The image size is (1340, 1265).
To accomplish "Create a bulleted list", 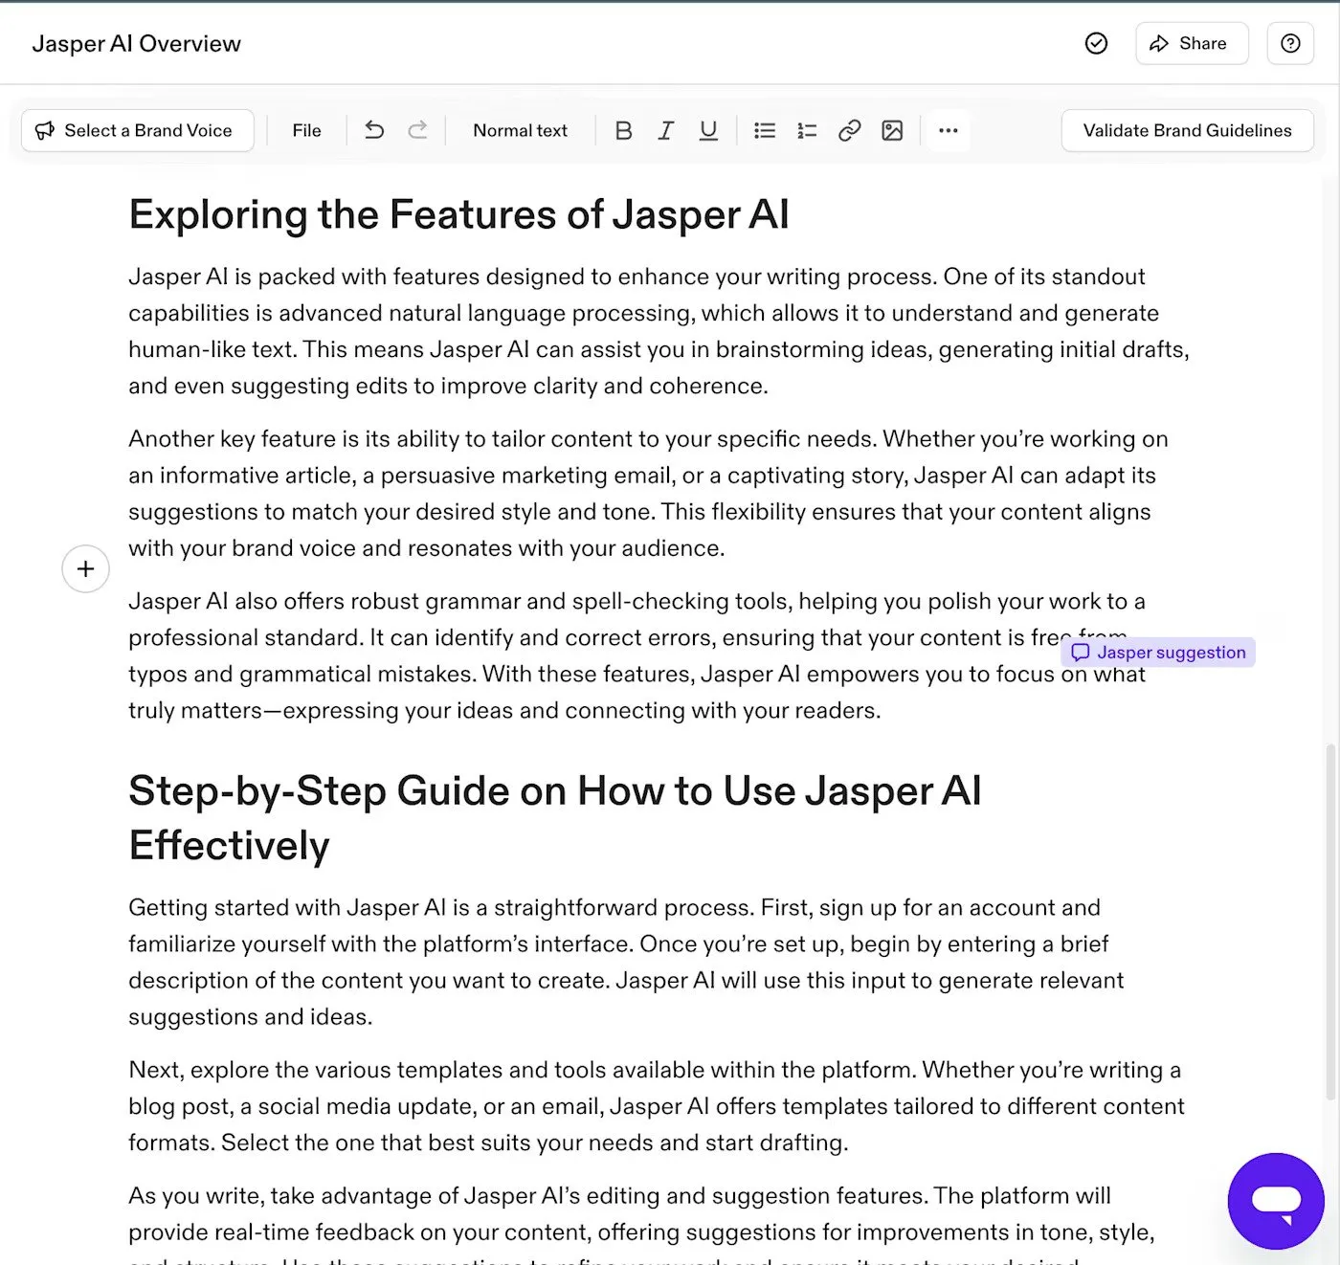I will click(x=764, y=130).
